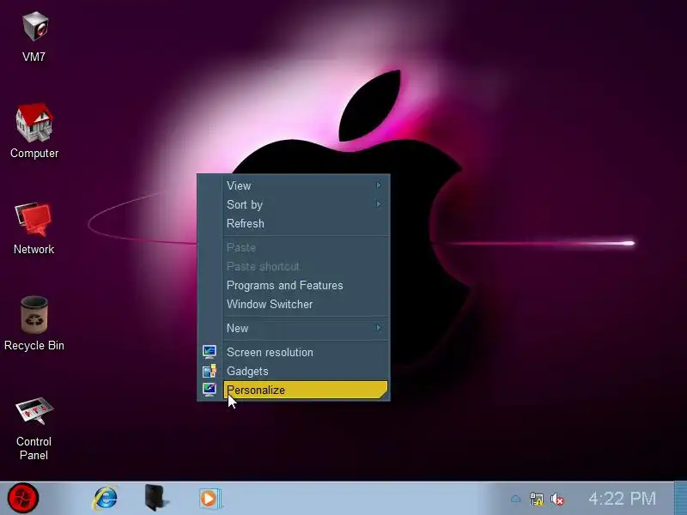The image size is (687, 515).
Task: Select the Control Panel desktop icon
Action: pos(34,428)
